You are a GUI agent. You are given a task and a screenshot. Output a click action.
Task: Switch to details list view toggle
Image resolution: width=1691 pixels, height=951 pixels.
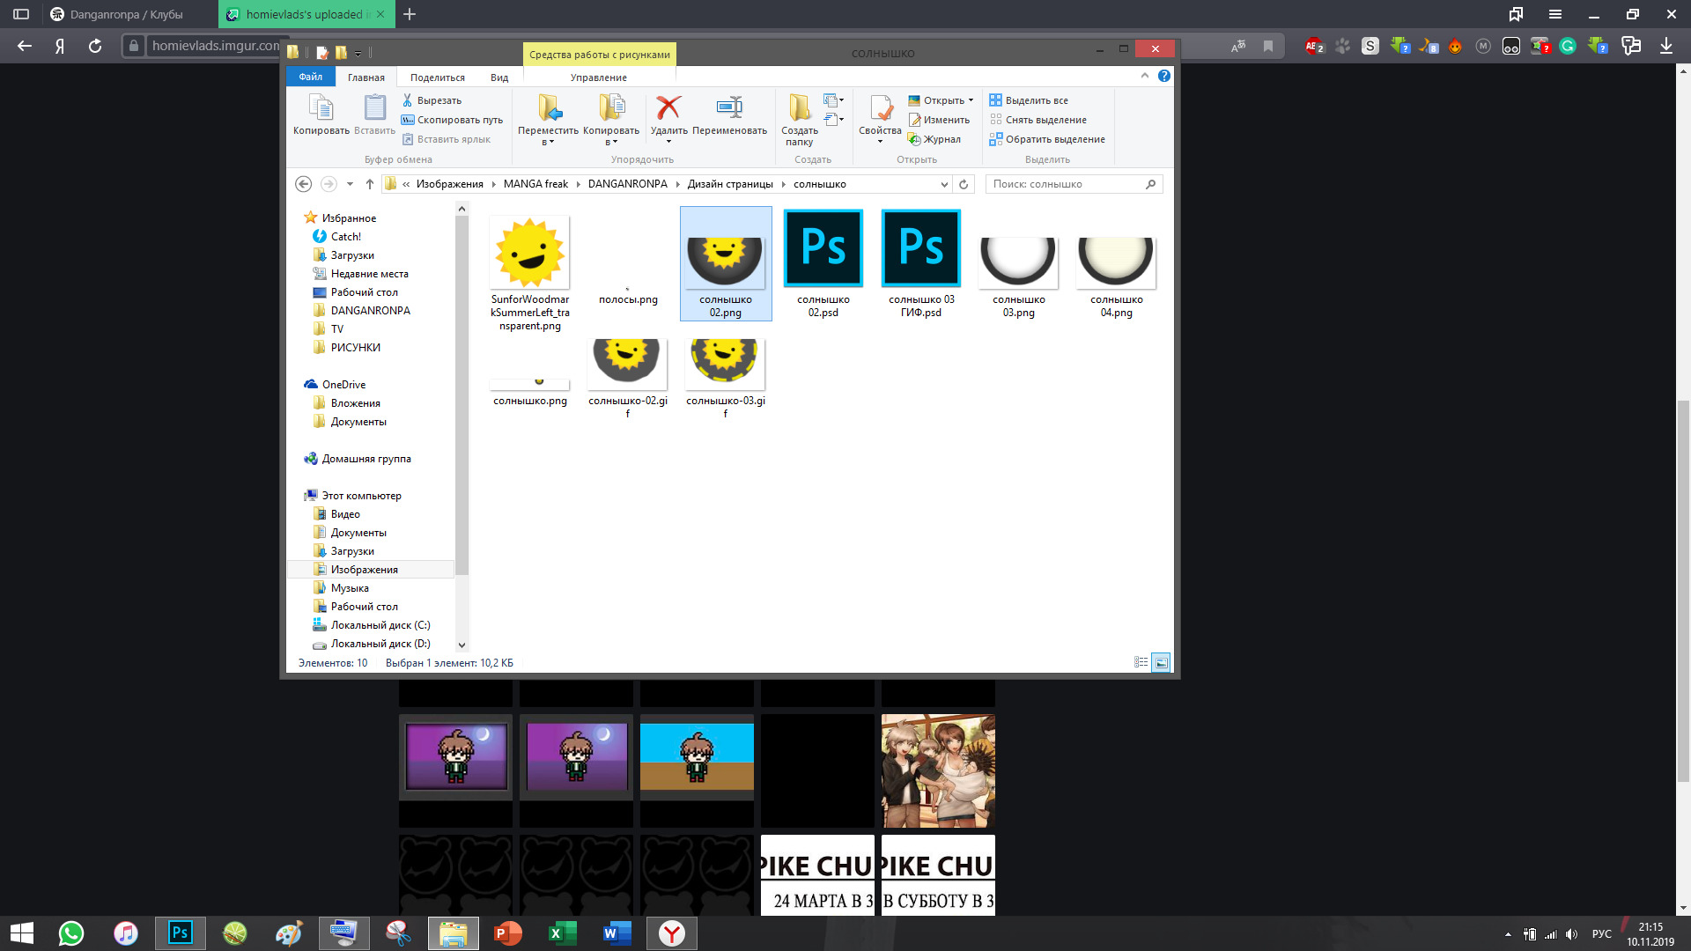click(1141, 663)
